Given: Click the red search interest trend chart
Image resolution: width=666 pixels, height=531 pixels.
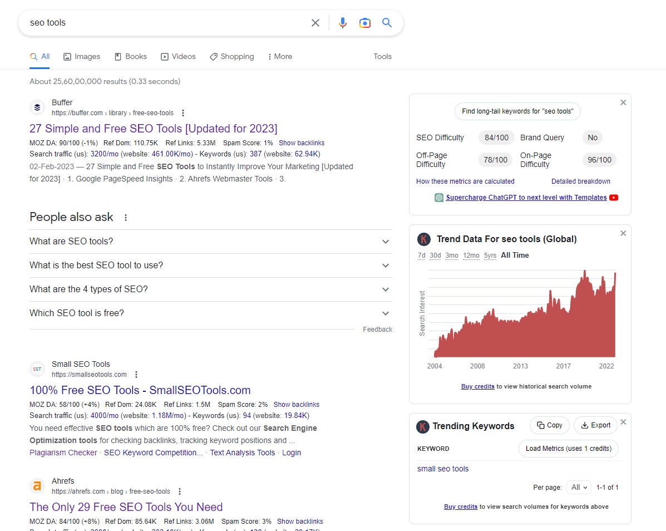Looking at the screenshot, I should pyautogui.click(x=525, y=314).
